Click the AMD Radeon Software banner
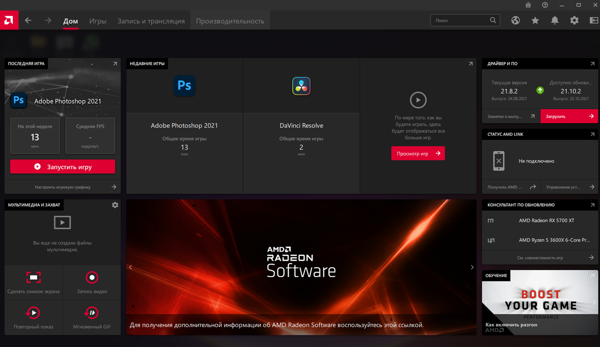The width and height of the screenshot is (600, 347). [301, 267]
